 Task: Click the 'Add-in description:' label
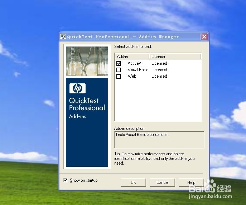130,128
